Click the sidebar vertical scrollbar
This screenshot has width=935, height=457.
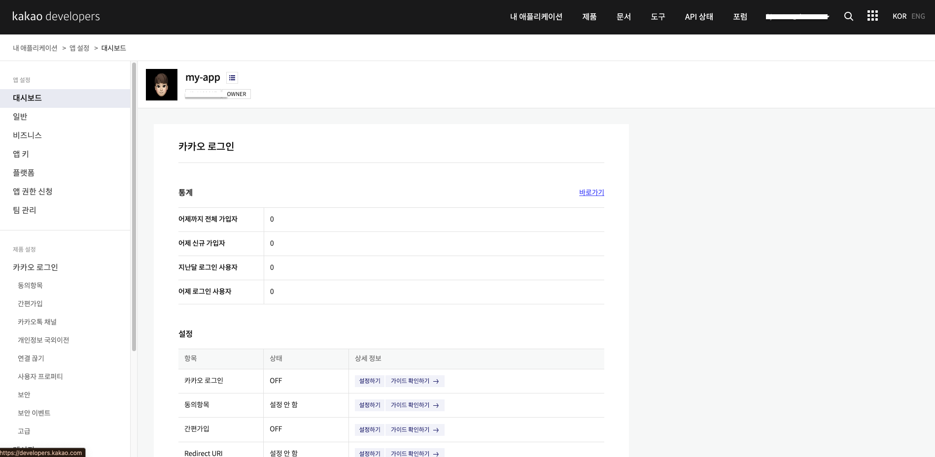134,207
